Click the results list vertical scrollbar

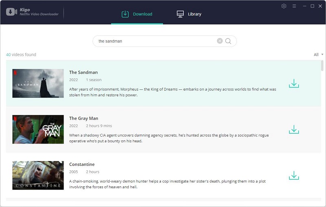click(322, 66)
